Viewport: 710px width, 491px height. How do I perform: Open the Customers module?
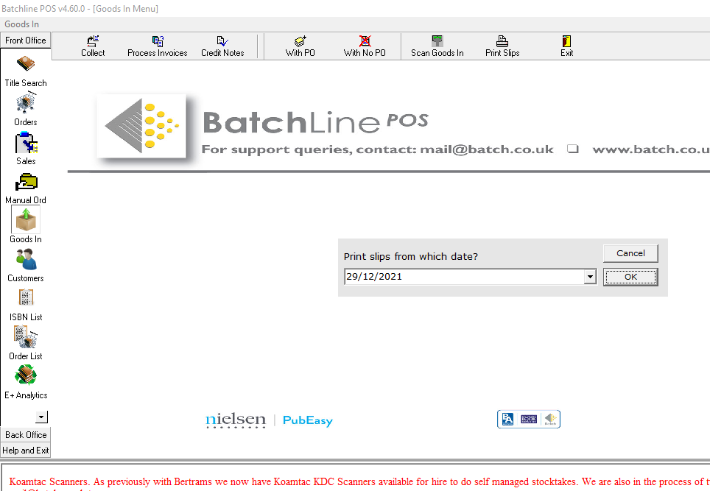click(26, 266)
